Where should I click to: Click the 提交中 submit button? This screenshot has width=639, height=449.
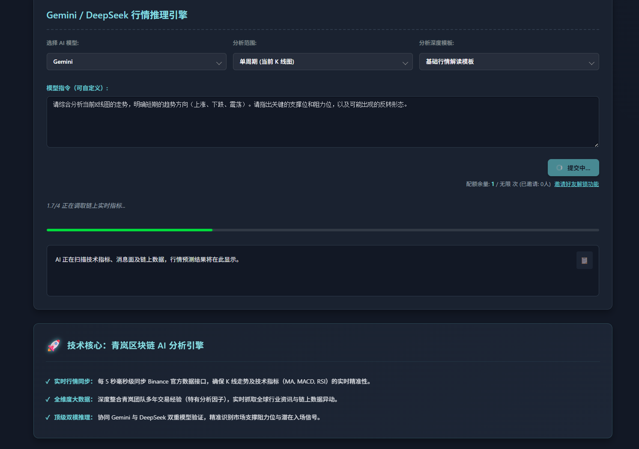point(573,168)
